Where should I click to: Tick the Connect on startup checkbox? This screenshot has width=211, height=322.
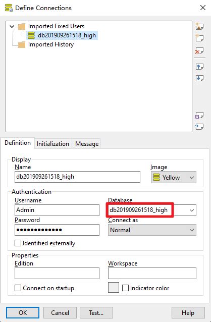(x=18, y=288)
